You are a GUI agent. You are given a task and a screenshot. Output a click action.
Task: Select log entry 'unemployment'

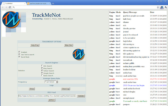click(x=129, y=98)
